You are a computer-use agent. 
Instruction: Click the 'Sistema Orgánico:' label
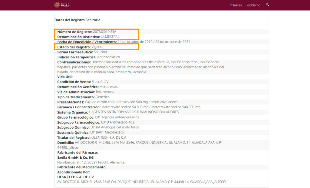[x=73, y=112]
